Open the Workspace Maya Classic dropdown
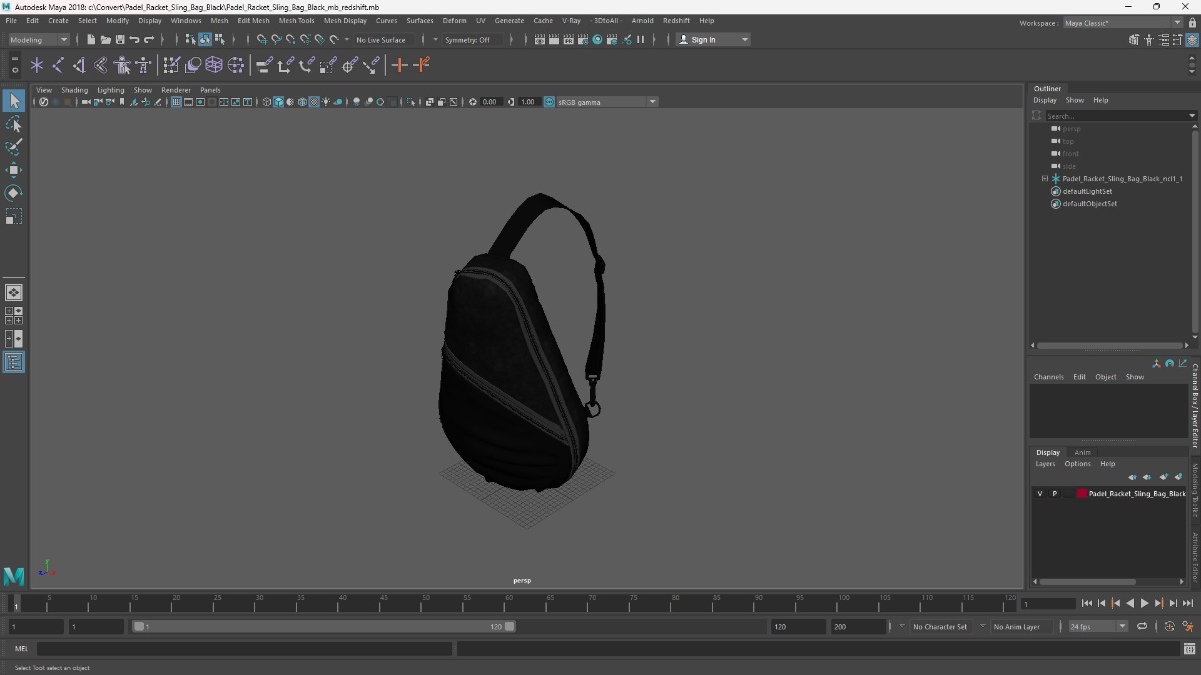This screenshot has height=675, width=1201. tap(1123, 22)
